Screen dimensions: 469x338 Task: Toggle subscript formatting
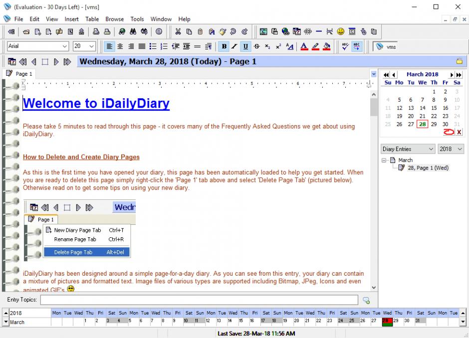click(x=267, y=46)
